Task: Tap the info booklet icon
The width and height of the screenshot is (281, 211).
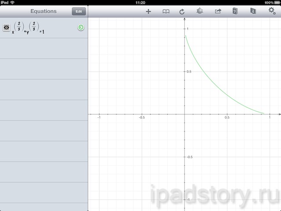Action: 253,11
